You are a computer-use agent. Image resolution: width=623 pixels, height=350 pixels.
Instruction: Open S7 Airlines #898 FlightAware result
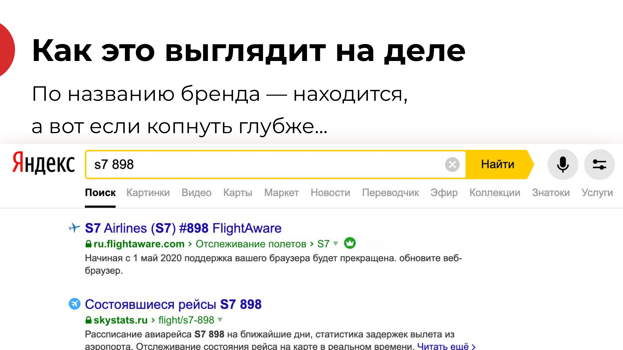(x=183, y=228)
